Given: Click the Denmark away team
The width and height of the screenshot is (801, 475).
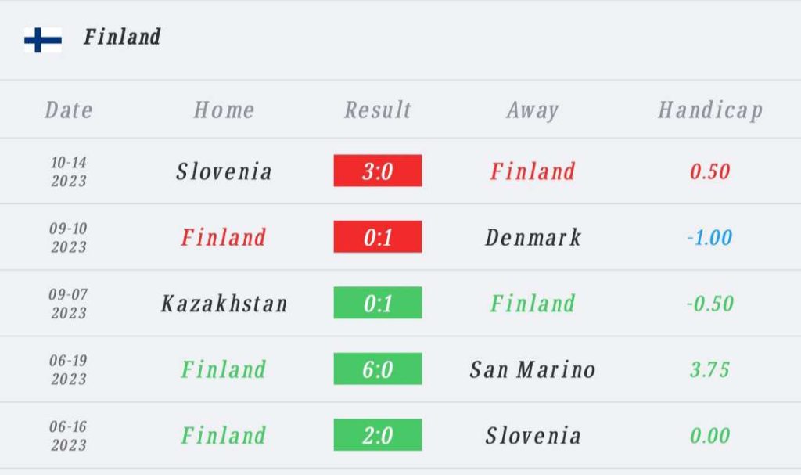Looking at the screenshot, I should click(x=533, y=237).
